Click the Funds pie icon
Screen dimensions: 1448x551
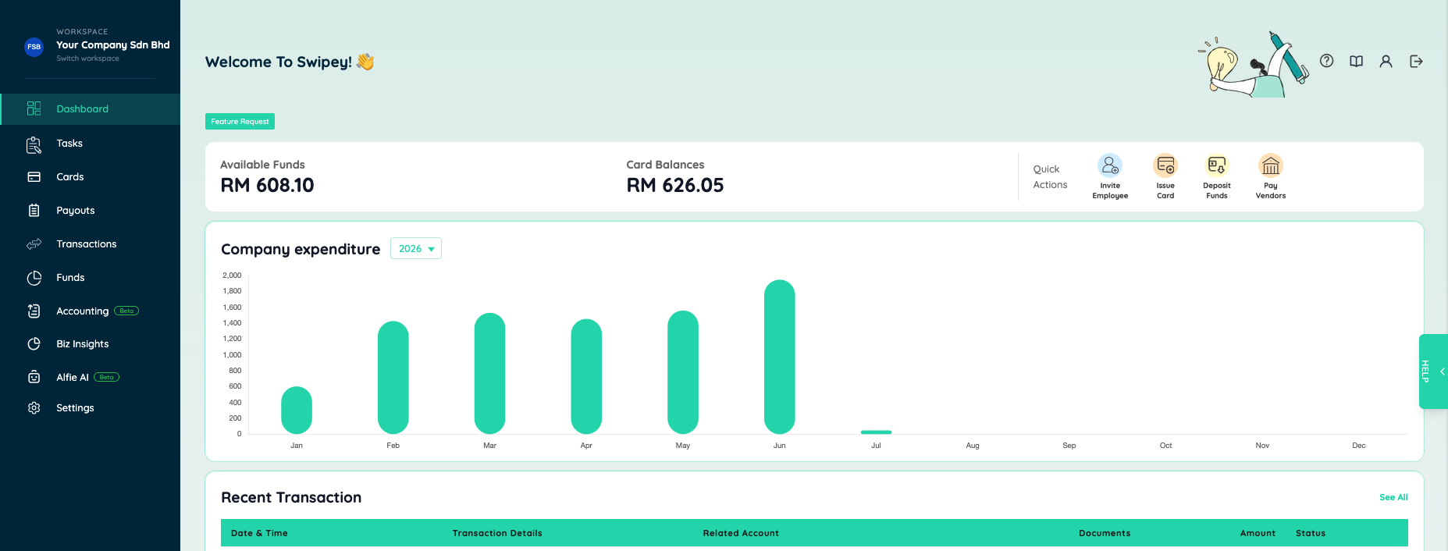[34, 278]
